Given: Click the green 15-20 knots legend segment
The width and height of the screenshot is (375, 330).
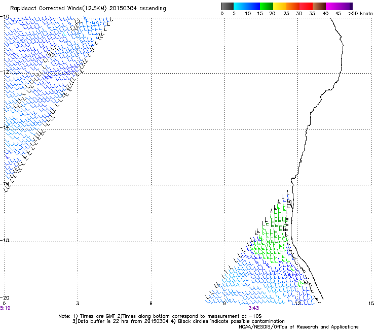Looking at the screenshot, I should (x=267, y=6).
